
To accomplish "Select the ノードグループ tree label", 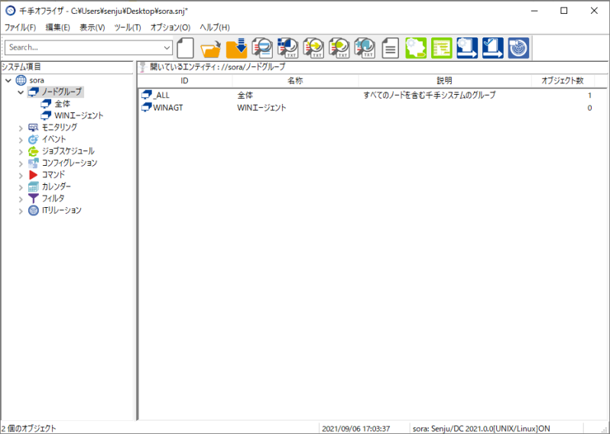I will [61, 92].
